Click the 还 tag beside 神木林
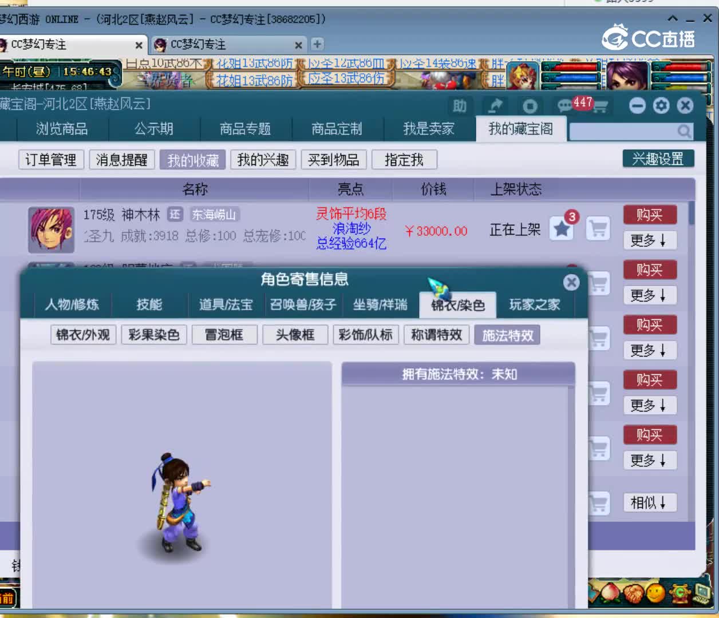This screenshot has width=719, height=618. [x=175, y=215]
